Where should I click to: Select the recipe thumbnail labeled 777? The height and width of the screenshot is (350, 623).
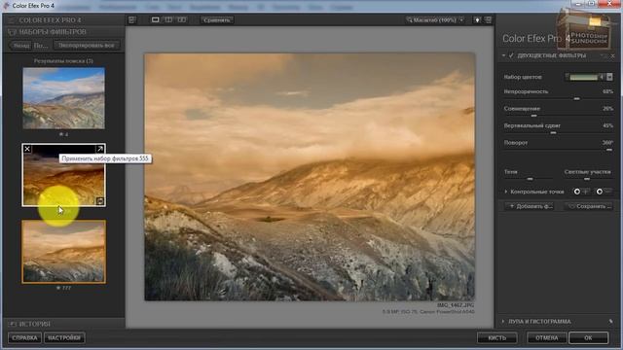click(x=63, y=252)
